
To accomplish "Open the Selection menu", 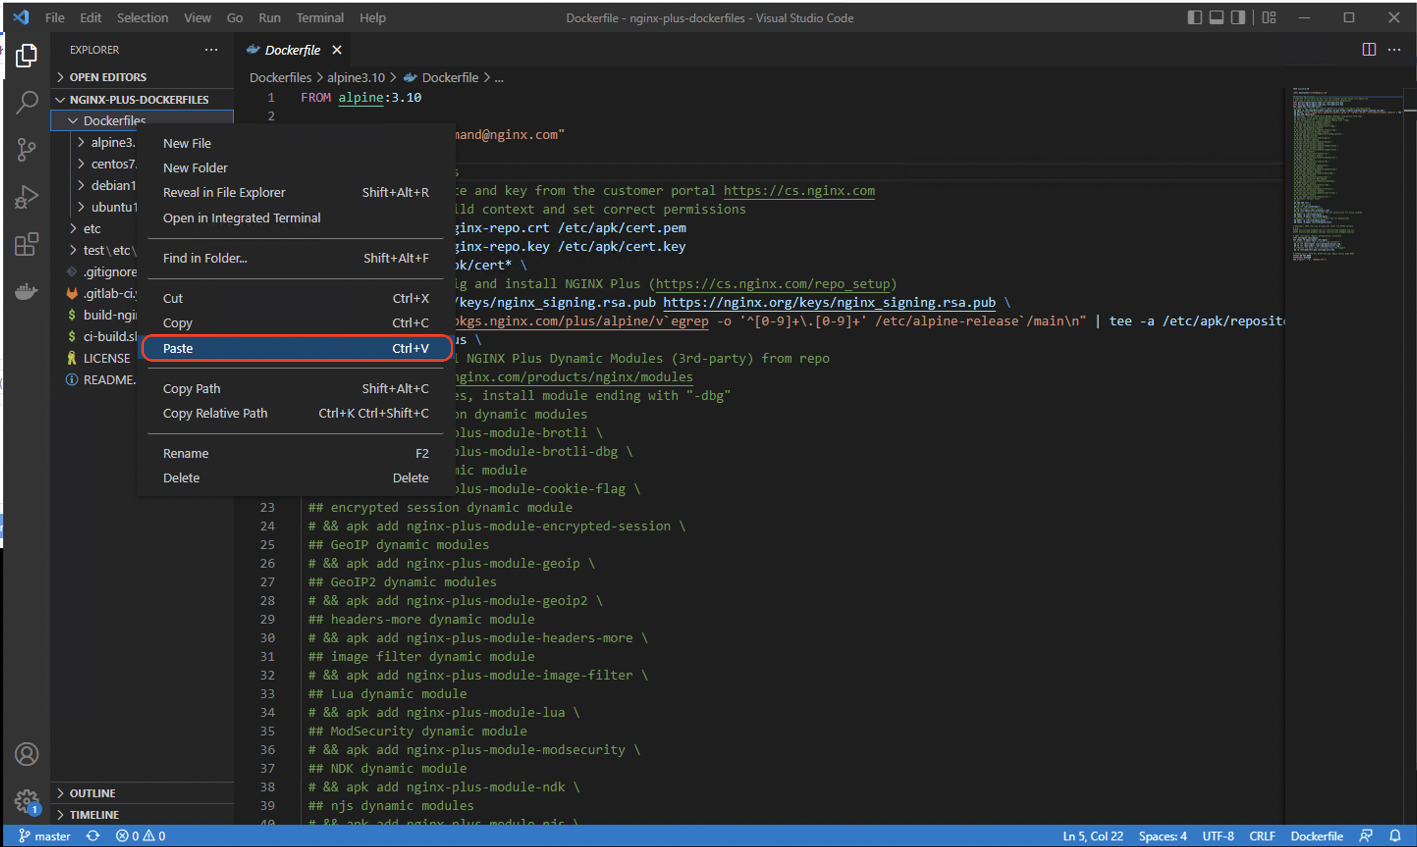I will [x=143, y=18].
